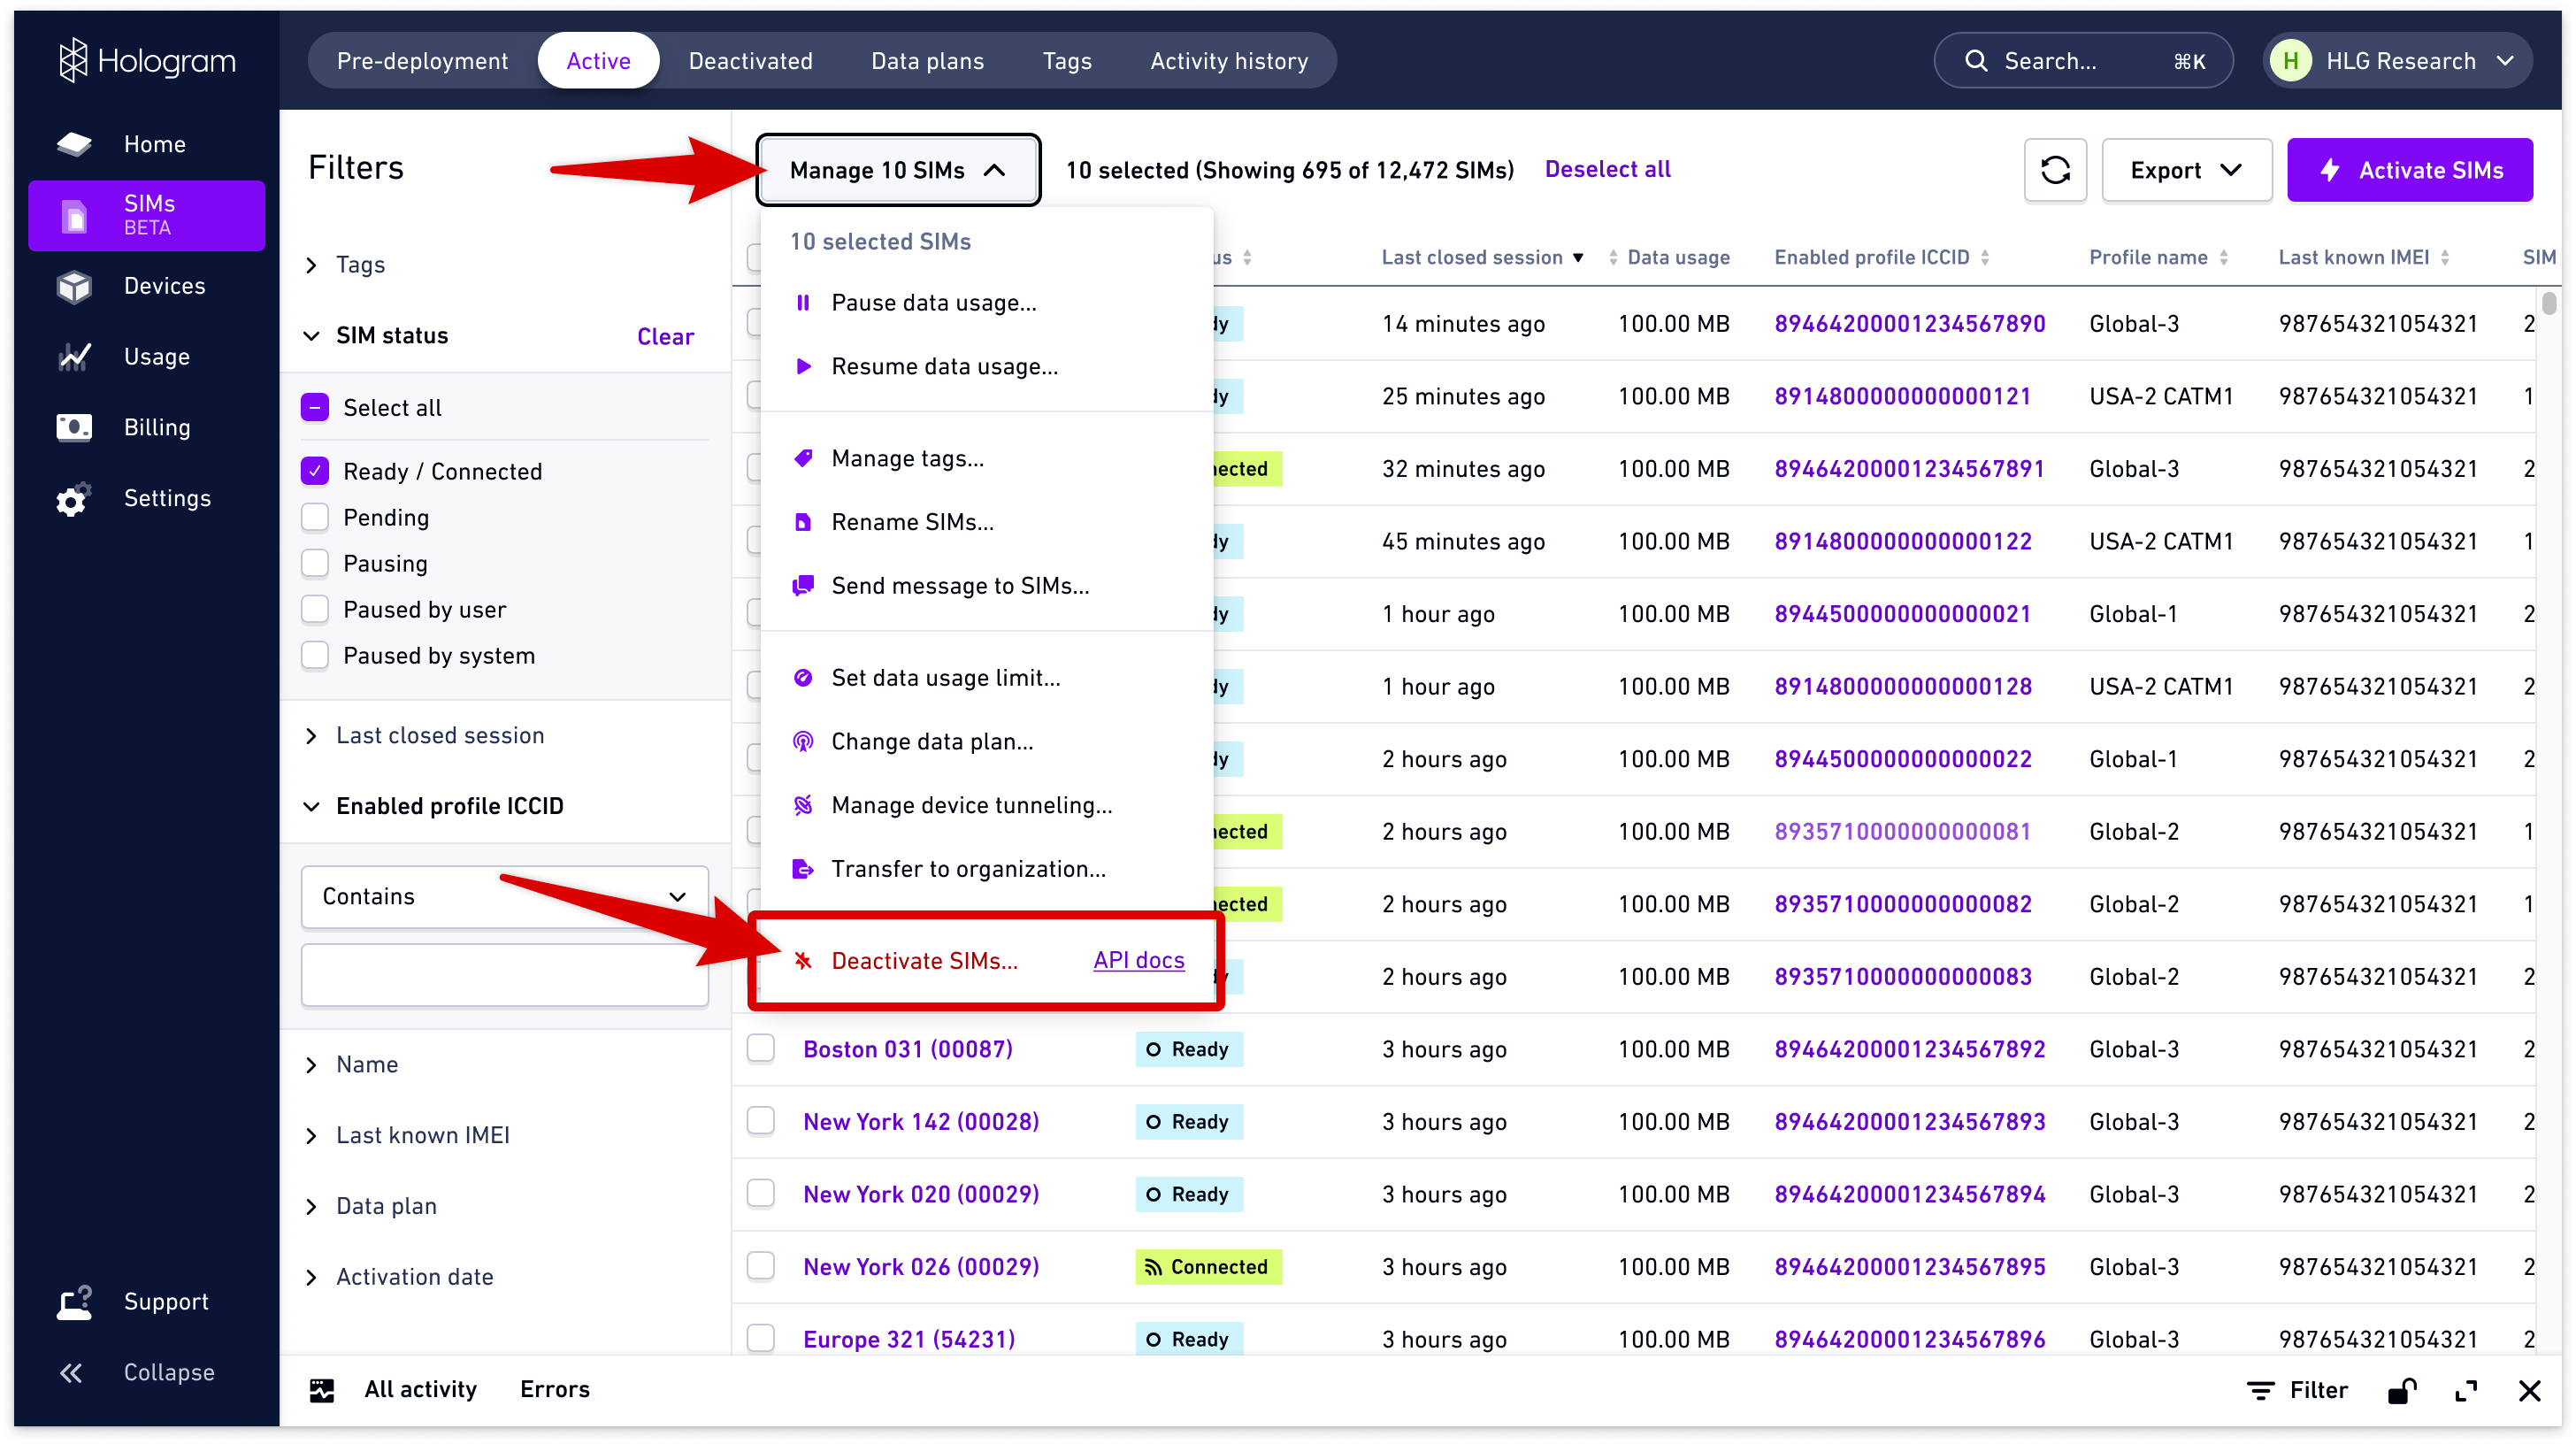
Task: Enable the Paused by user filter
Action: click(315, 608)
